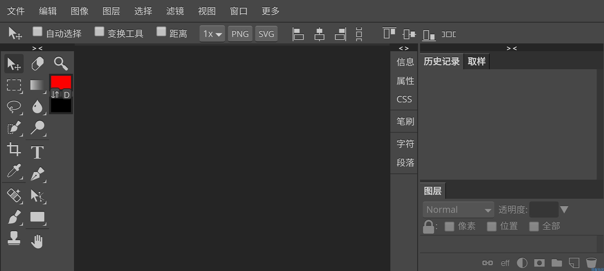Click align top edges icon
604x271 pixels.
click(389, 33)
